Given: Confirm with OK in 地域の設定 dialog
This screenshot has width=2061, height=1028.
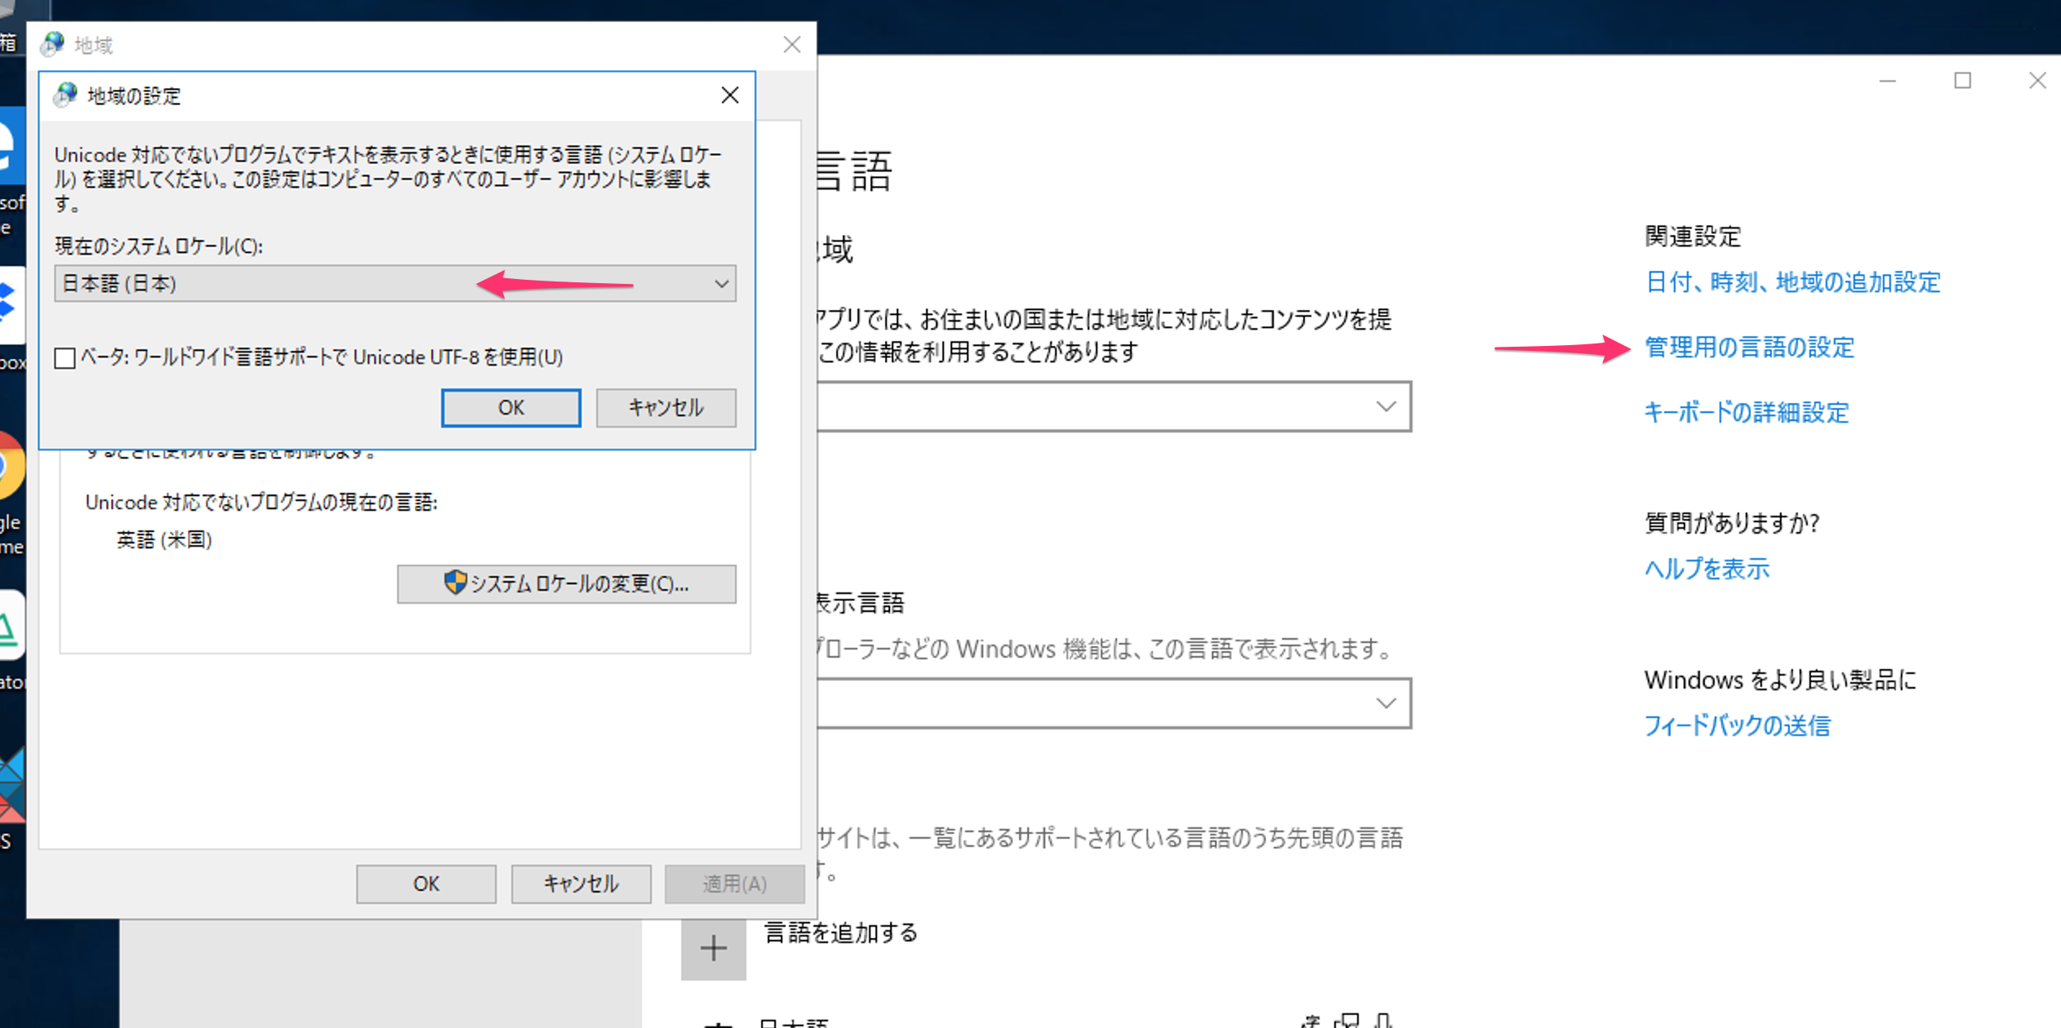Looking at the screenshot, I should tap(511, 407).
